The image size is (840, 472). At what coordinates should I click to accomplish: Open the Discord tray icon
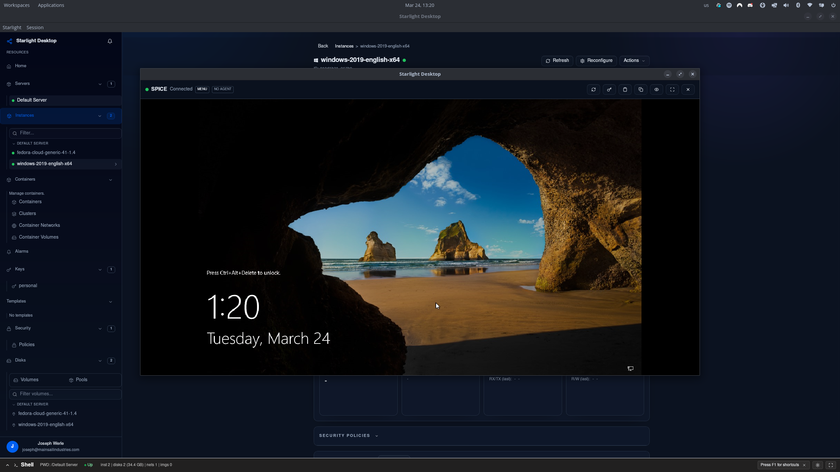[750, 5]
